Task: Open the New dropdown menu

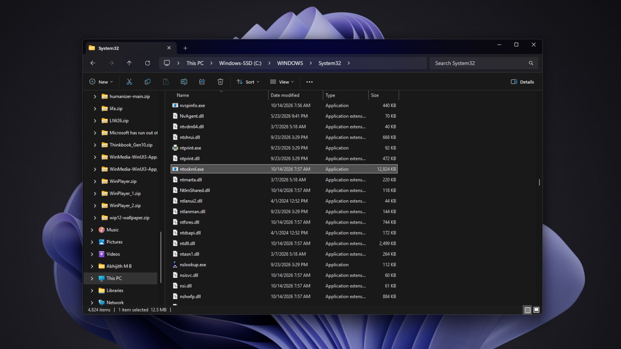Action: 101,82
